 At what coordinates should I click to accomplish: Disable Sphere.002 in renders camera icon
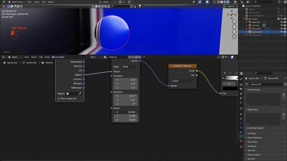[285, 32]
